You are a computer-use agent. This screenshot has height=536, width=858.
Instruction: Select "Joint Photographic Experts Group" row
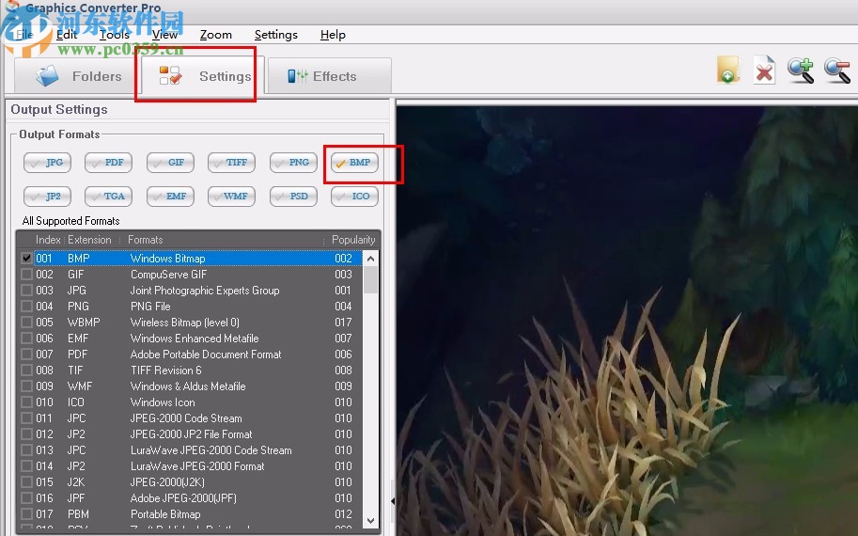[192, 291]
